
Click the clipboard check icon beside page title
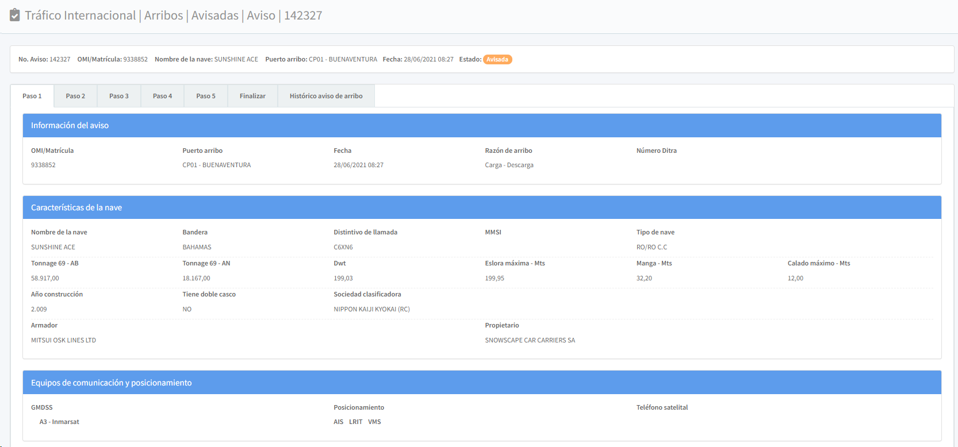(15, 16)
